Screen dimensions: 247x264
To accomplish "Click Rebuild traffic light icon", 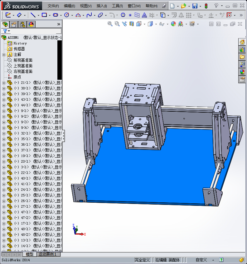I will (x=206, y=6).
